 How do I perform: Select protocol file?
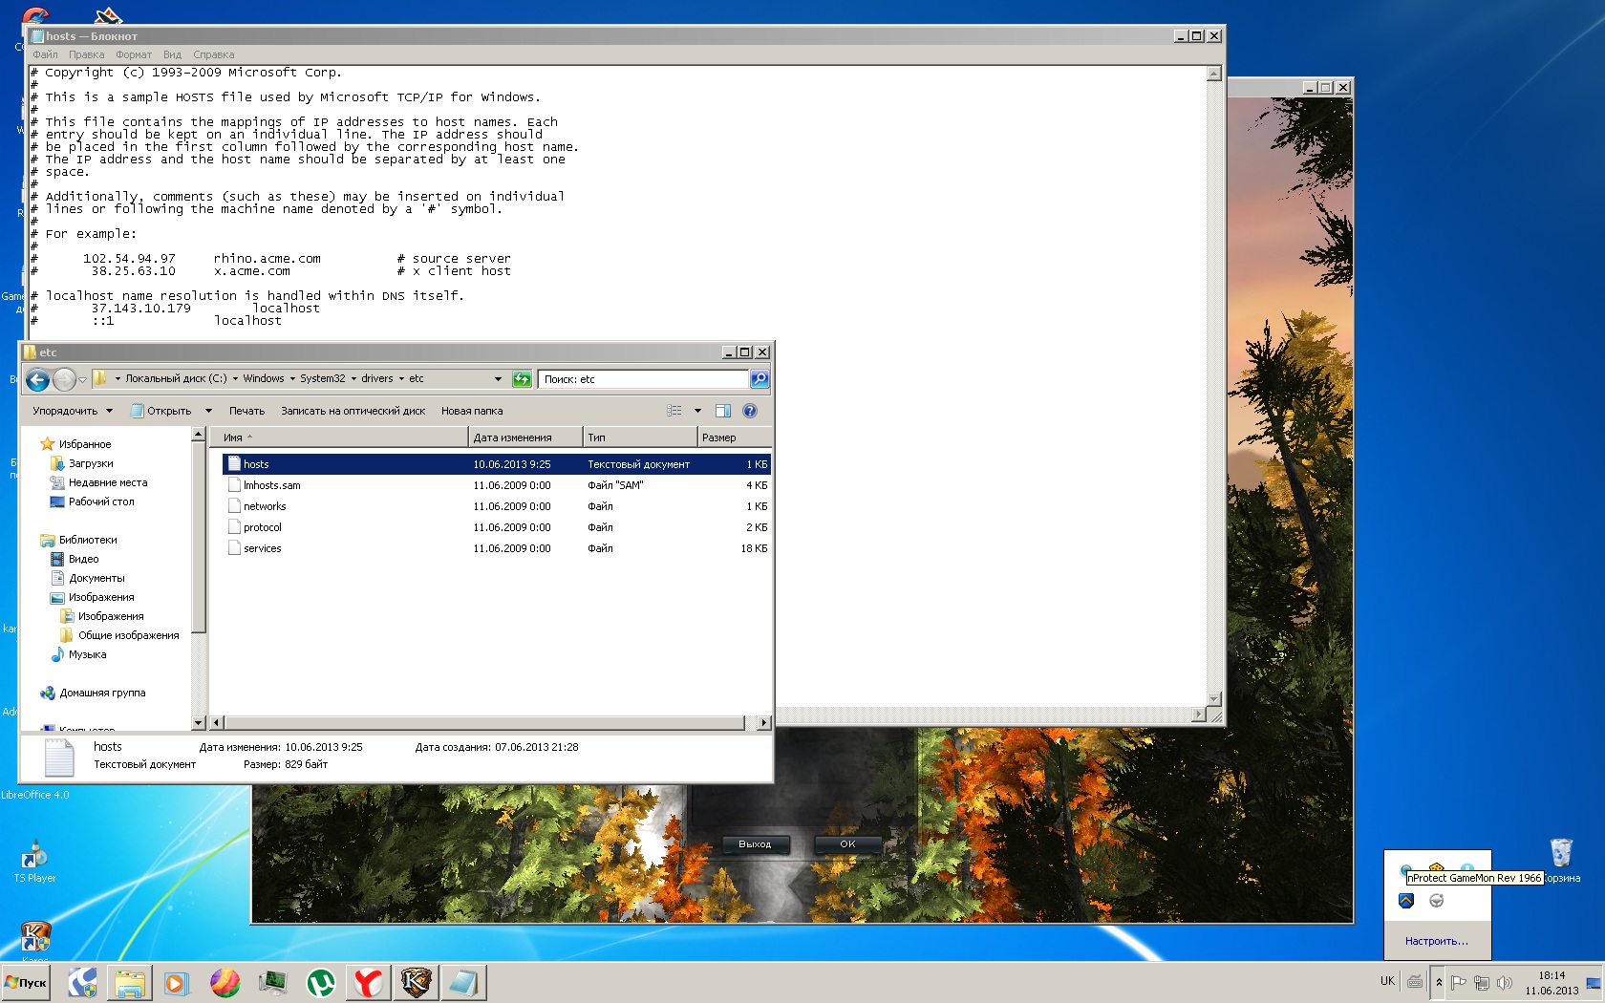[497, 527]
